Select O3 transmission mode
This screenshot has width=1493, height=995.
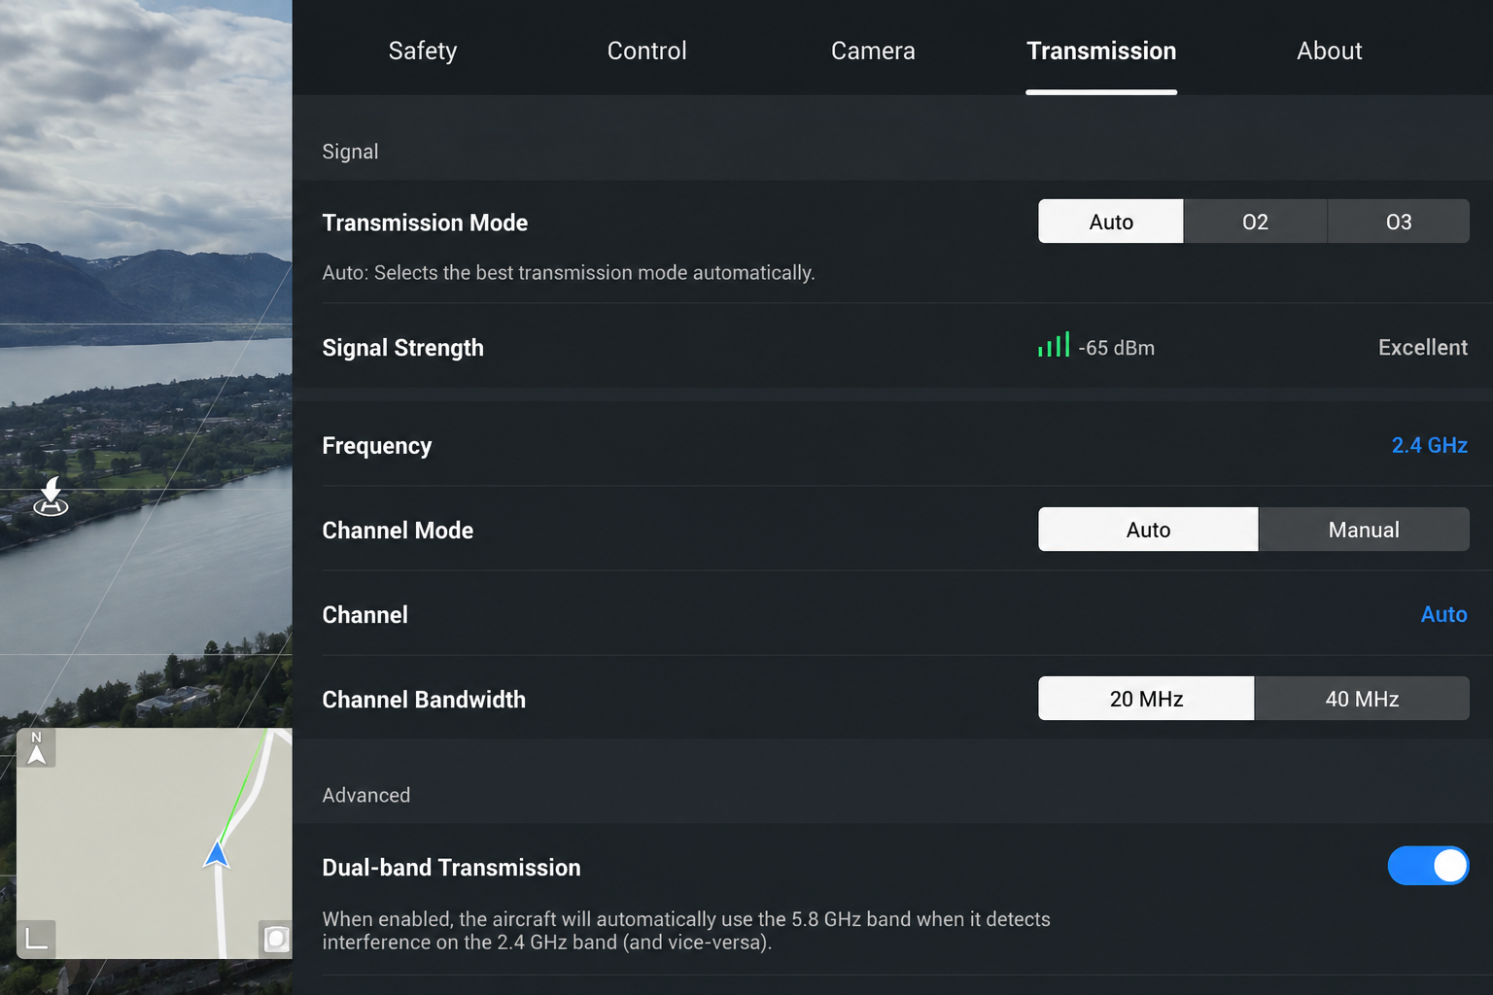[x=1399, y=222]
